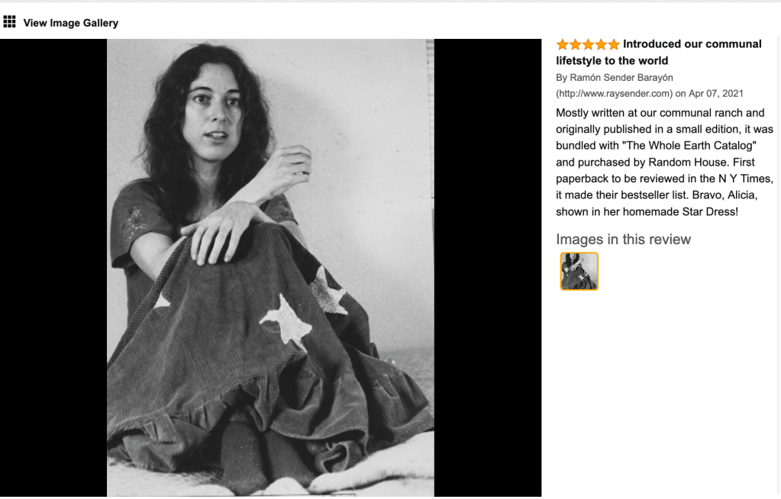Click the second orange rating star
The width and height of the screenshot is (781, 499).
pyautogui.click(x=576, y=44)
